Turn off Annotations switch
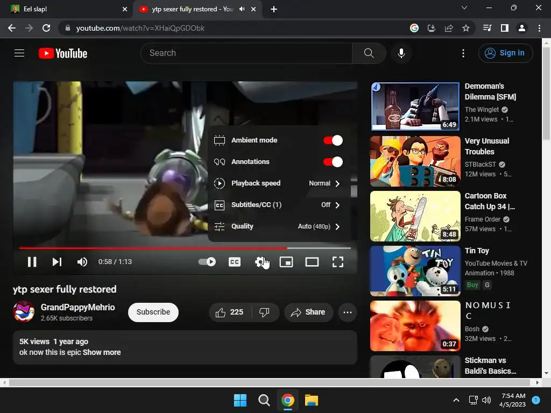The width and height of the screenshot is (551, 413). coord(333,162)
